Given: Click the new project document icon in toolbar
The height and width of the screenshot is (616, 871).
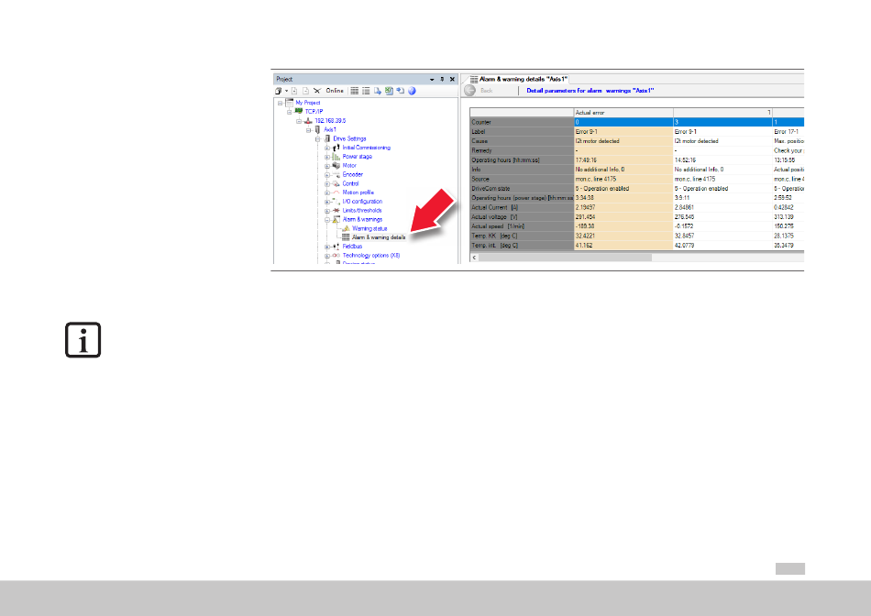Looking at the screenshot, I should [279, 91].
